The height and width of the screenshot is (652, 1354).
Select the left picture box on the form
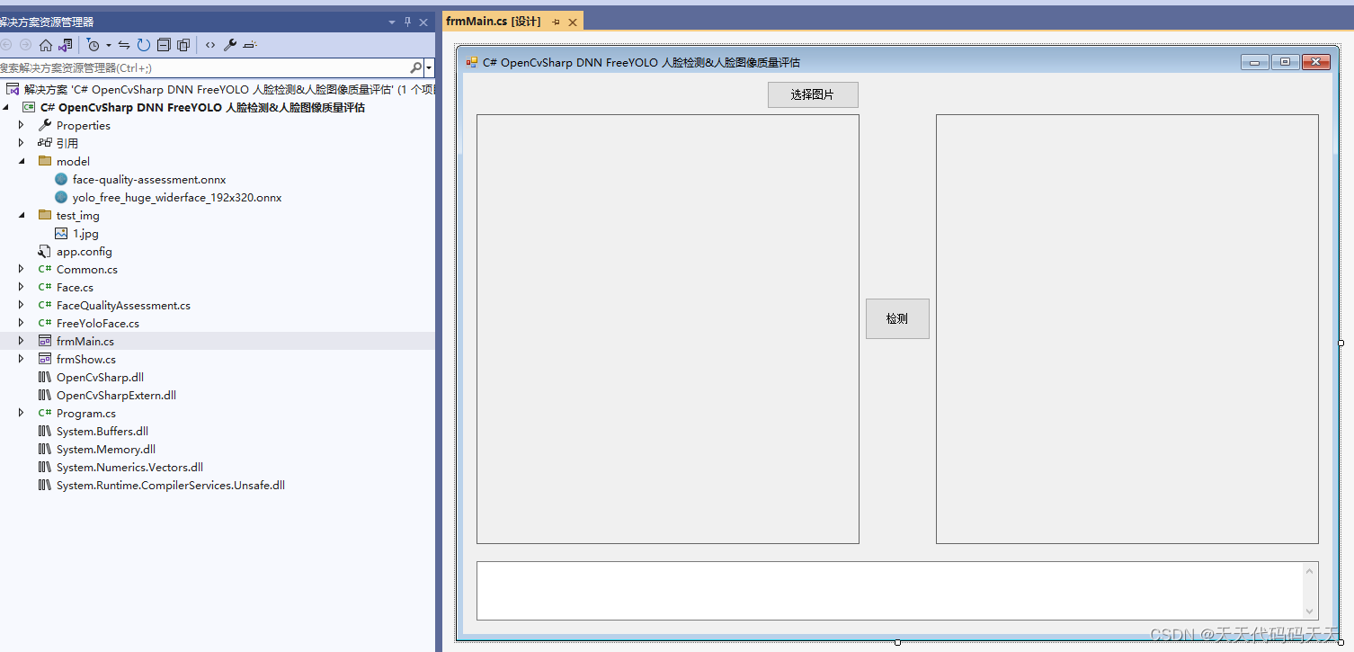668,329
